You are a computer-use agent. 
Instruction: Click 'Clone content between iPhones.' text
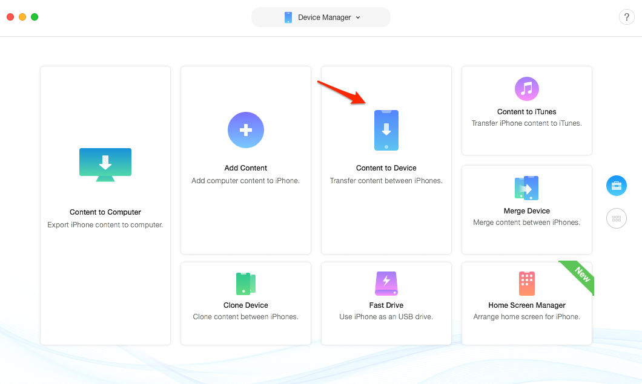[246, 316]
